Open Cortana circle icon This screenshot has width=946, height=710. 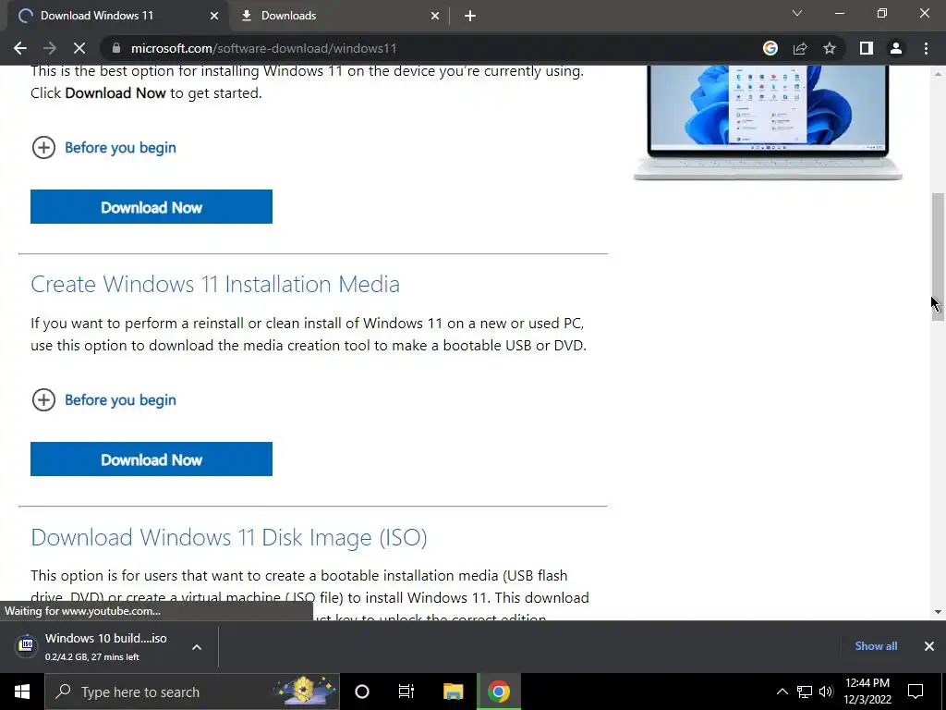[362, 692]
